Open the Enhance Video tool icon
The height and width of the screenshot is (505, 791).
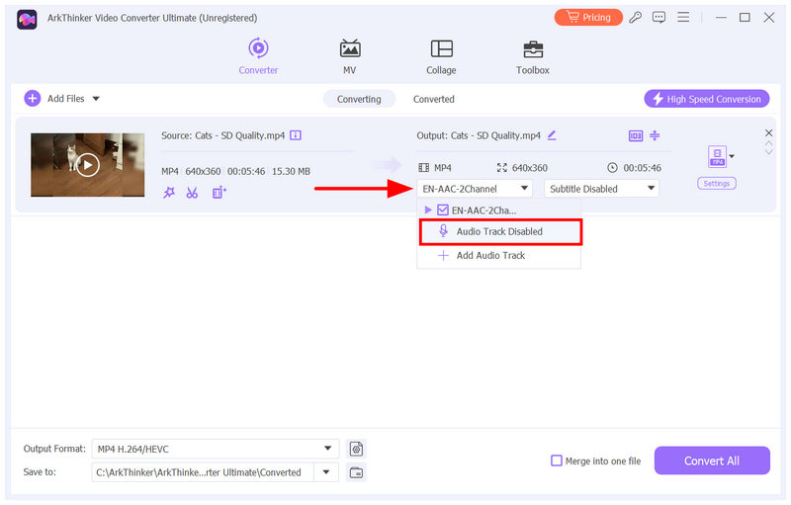tap(219, 193)
